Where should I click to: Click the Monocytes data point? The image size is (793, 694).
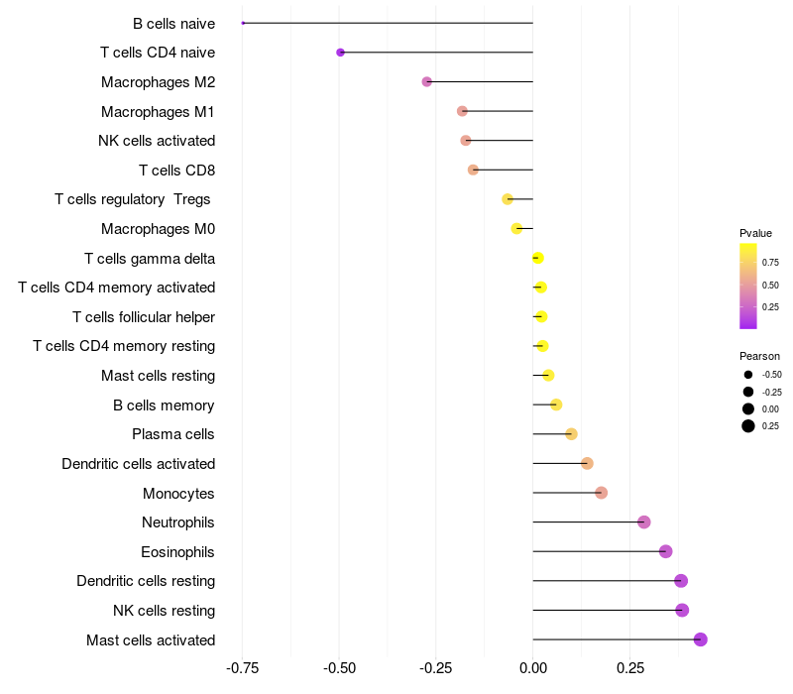(x=601, y=493)
